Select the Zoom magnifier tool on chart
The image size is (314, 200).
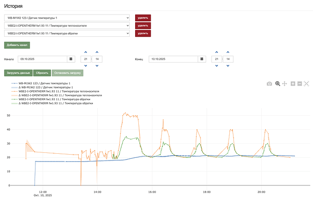point(277,84)
